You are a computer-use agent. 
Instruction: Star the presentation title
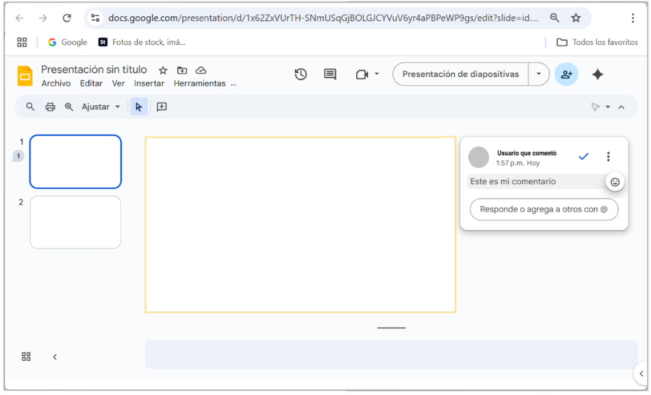[163, 70]
